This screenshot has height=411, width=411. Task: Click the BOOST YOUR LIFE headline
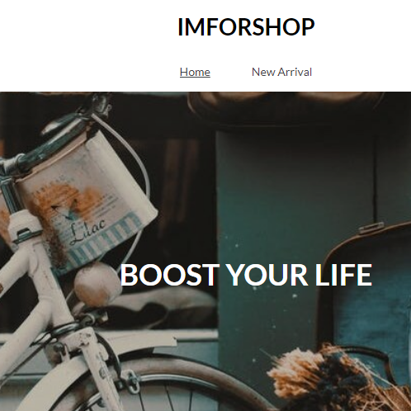click(x=246, y=275)
